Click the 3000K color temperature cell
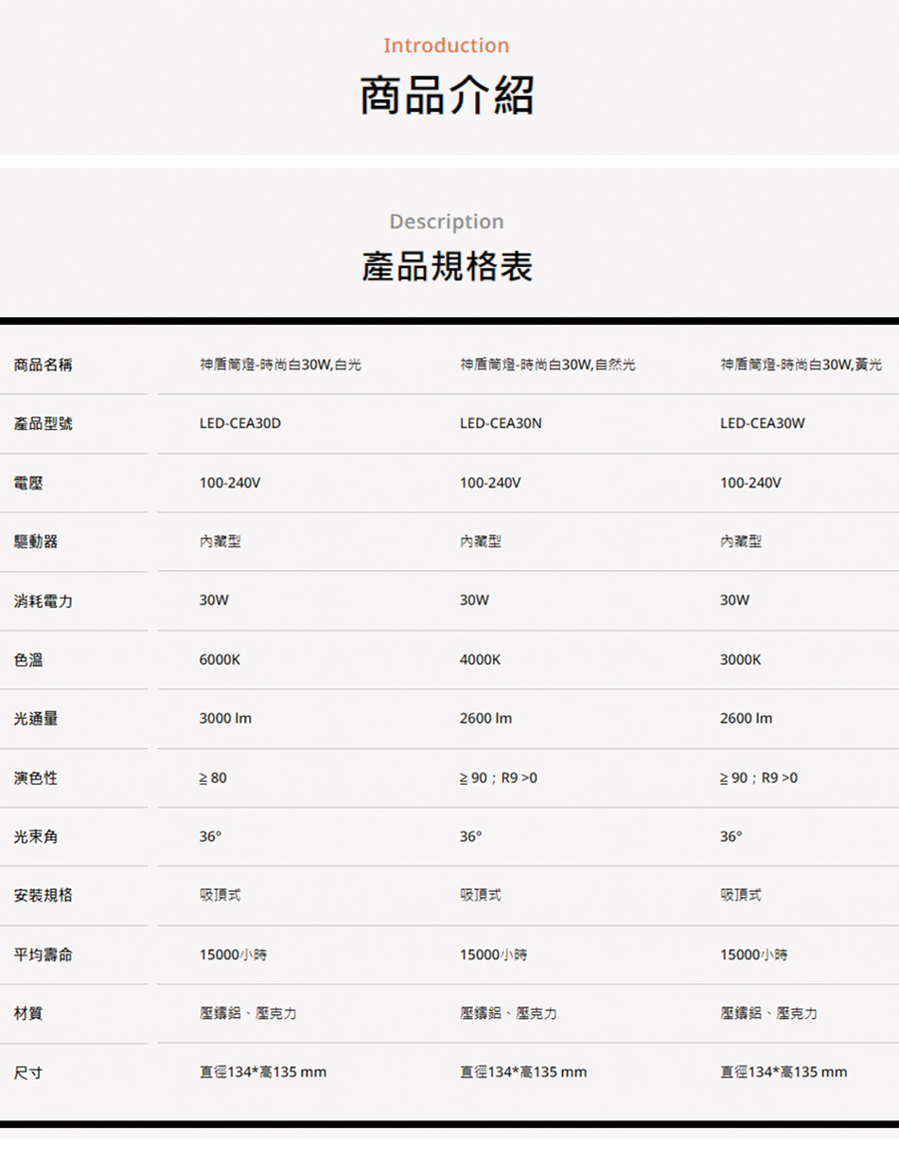Viewport: 899px width, 1161px height. pyautogui.click(x=740, y=659)
